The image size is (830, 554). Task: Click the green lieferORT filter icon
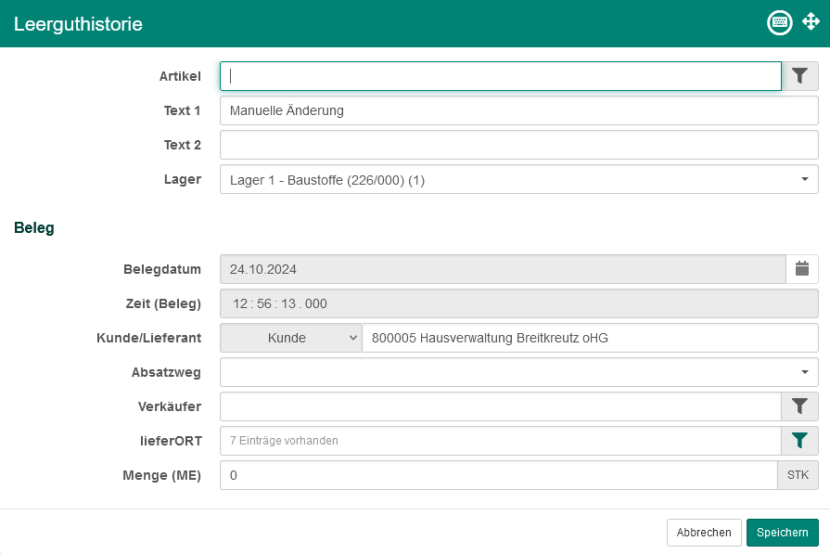pyautogui.click(x=801, y=441)
